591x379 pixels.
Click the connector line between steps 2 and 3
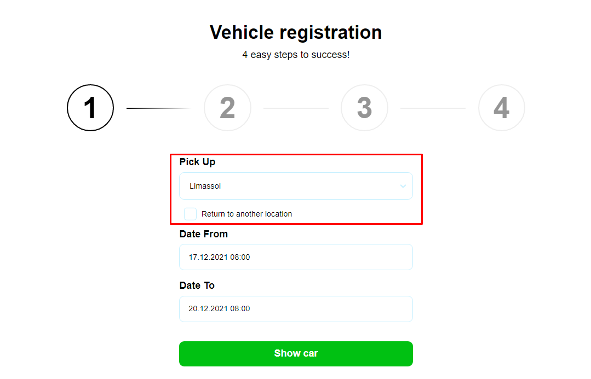[296, 108]
